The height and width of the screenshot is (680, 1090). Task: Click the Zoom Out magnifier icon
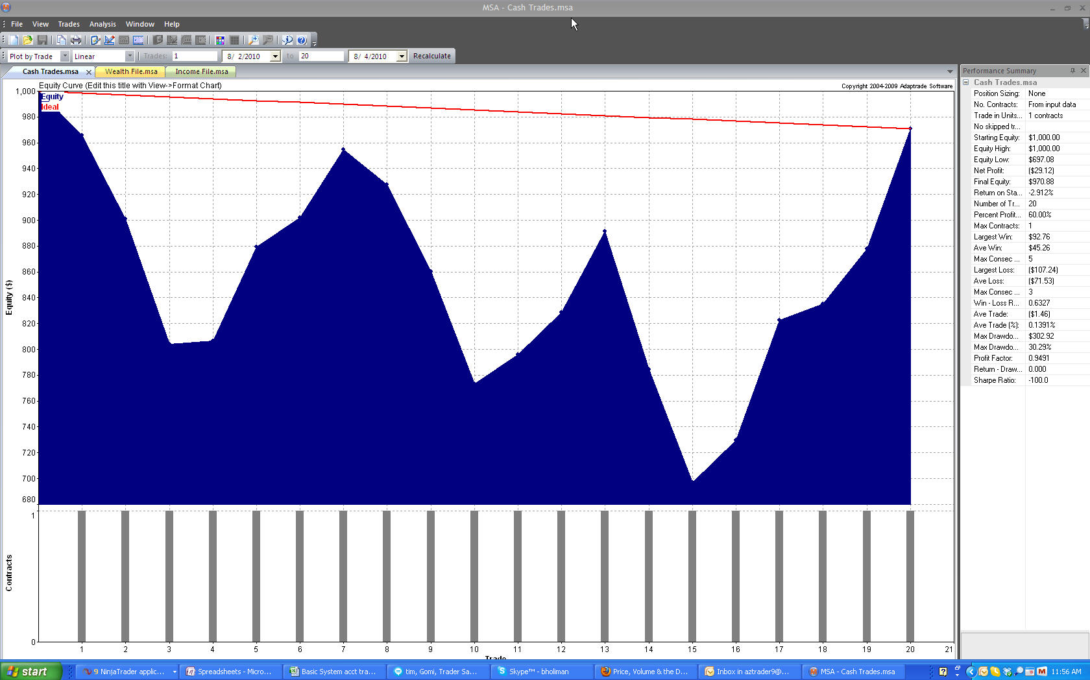pos(268,40)
